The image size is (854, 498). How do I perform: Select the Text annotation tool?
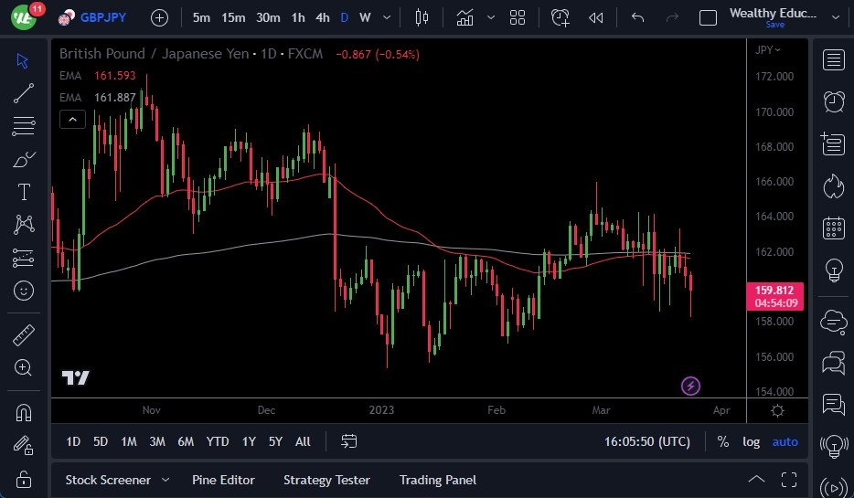click(x=24, y=192)
